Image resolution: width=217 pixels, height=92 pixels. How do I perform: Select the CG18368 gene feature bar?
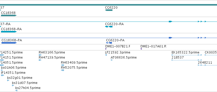[x=9, y=15]
